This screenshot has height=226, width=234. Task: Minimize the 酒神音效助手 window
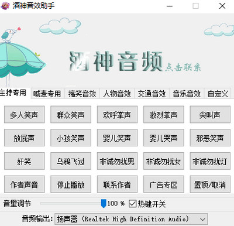coord(170,6)
